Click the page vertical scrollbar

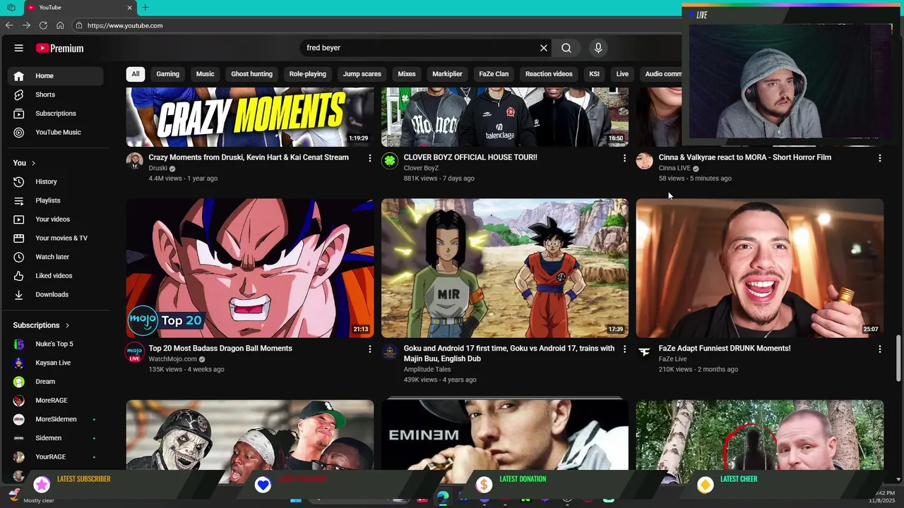tap(899, 359)
